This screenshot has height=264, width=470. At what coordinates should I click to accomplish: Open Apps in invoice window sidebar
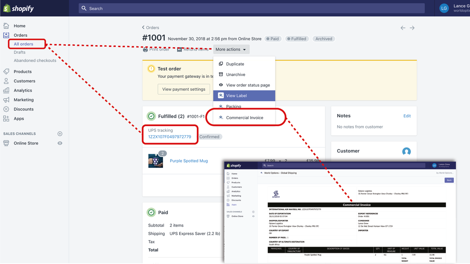(234, 205)
